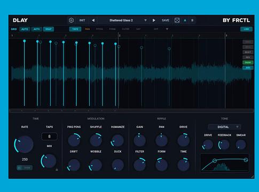The height and width of the screenshot is (192, 259).
Task: Click the top greyed button on the right side
Action: click(x=248, y=42)
